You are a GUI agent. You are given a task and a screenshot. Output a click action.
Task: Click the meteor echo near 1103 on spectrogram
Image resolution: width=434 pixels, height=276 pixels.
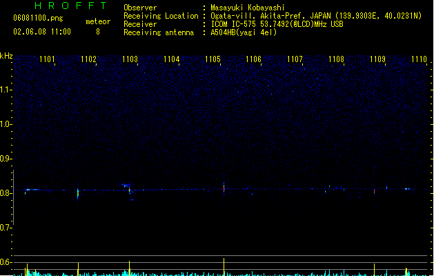point(129,190)
